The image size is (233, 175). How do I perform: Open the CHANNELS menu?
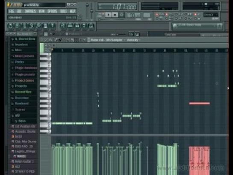pyautogui.click(x=30, y=11)
